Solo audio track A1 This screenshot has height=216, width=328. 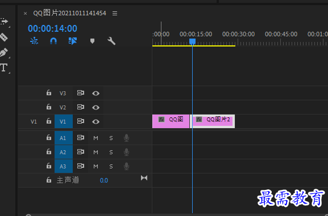pyautogui.click(x=111, y=138)
